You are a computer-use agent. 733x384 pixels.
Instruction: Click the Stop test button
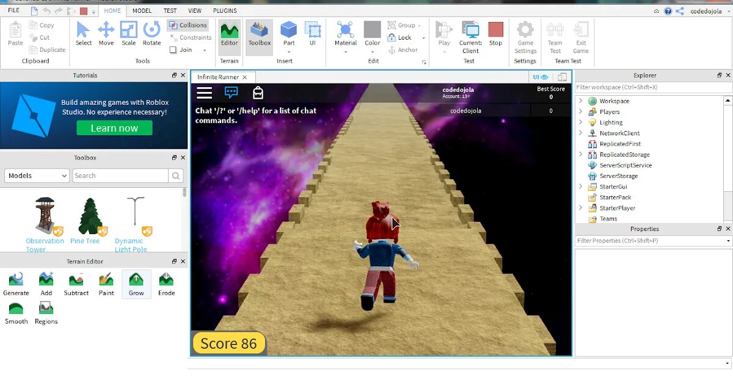495,34
